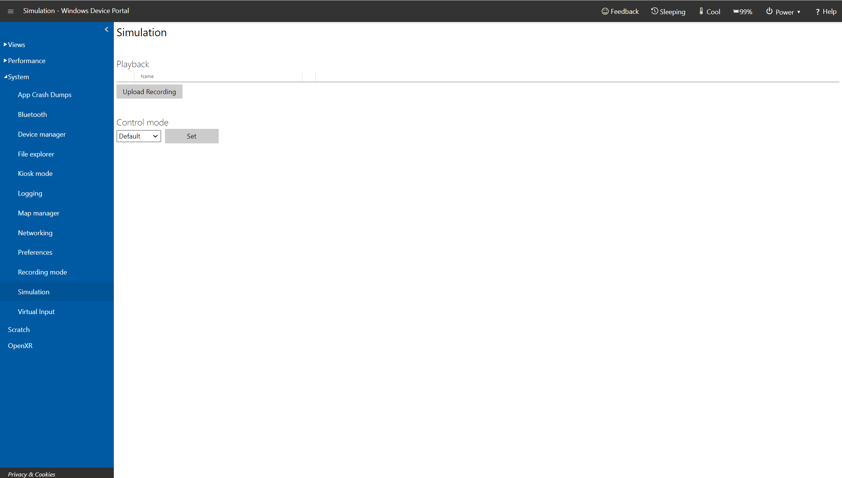This screenshot has height=478, width=842.
Task: Click the collapse sidebar arrow icon
Action: [x=107, y=30]
